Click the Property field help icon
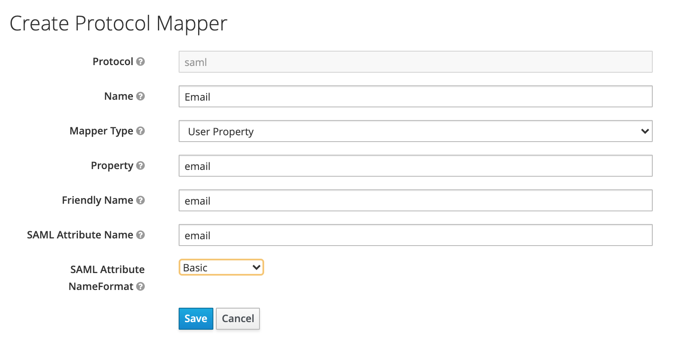 (141, 166)
